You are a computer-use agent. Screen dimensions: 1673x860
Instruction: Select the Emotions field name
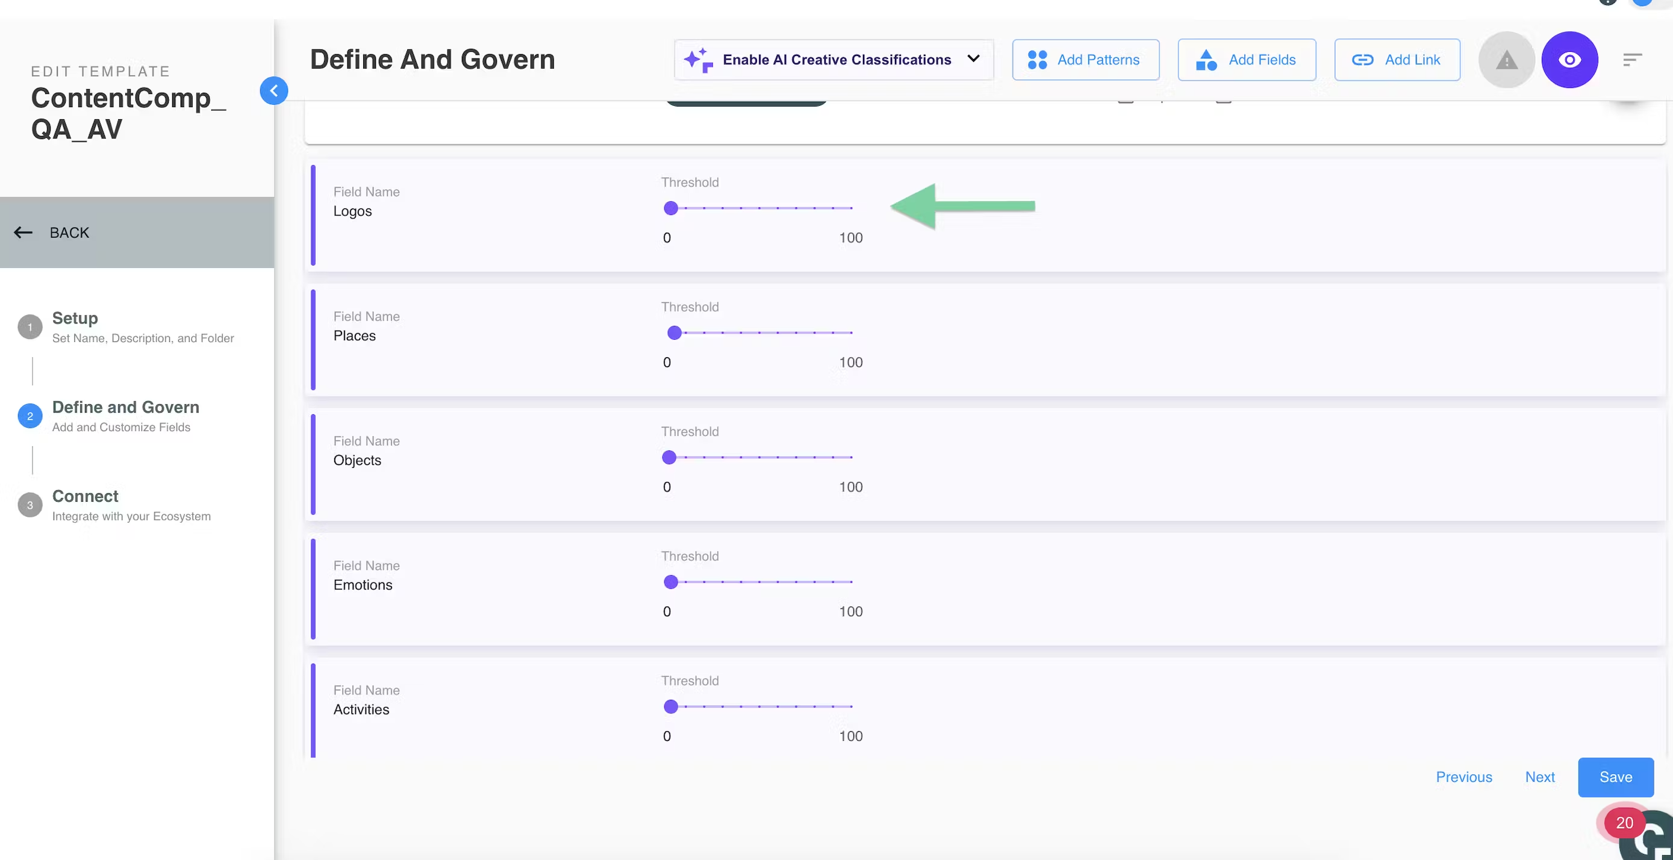click(x=363, y=585)
